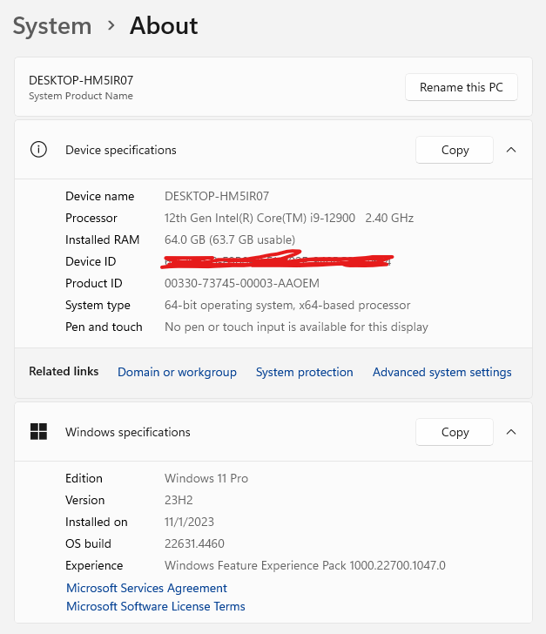Open the Microsoft Services Agreement link
Screen dimensions: 546x634
point(146,588)
